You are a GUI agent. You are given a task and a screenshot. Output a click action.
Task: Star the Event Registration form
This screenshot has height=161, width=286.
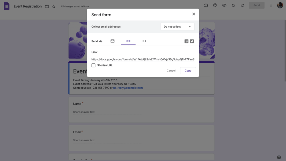(54, 6)
